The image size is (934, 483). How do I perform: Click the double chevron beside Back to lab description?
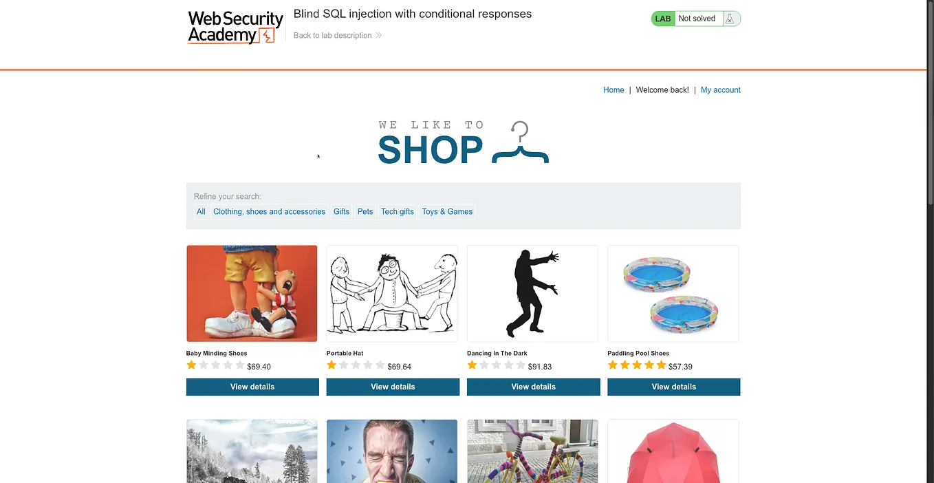tap(378, 35)
